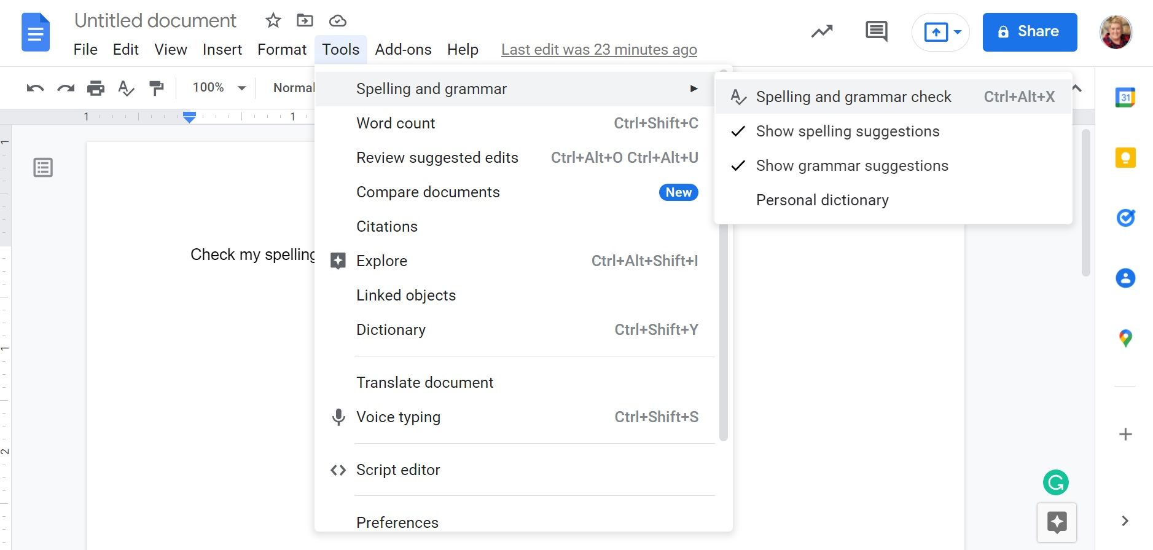This screenshot has width=1153, height=550.
Task: Collapse the toolbar with the up chevron
Action: pyautogui.click(x=1077, y=88)
